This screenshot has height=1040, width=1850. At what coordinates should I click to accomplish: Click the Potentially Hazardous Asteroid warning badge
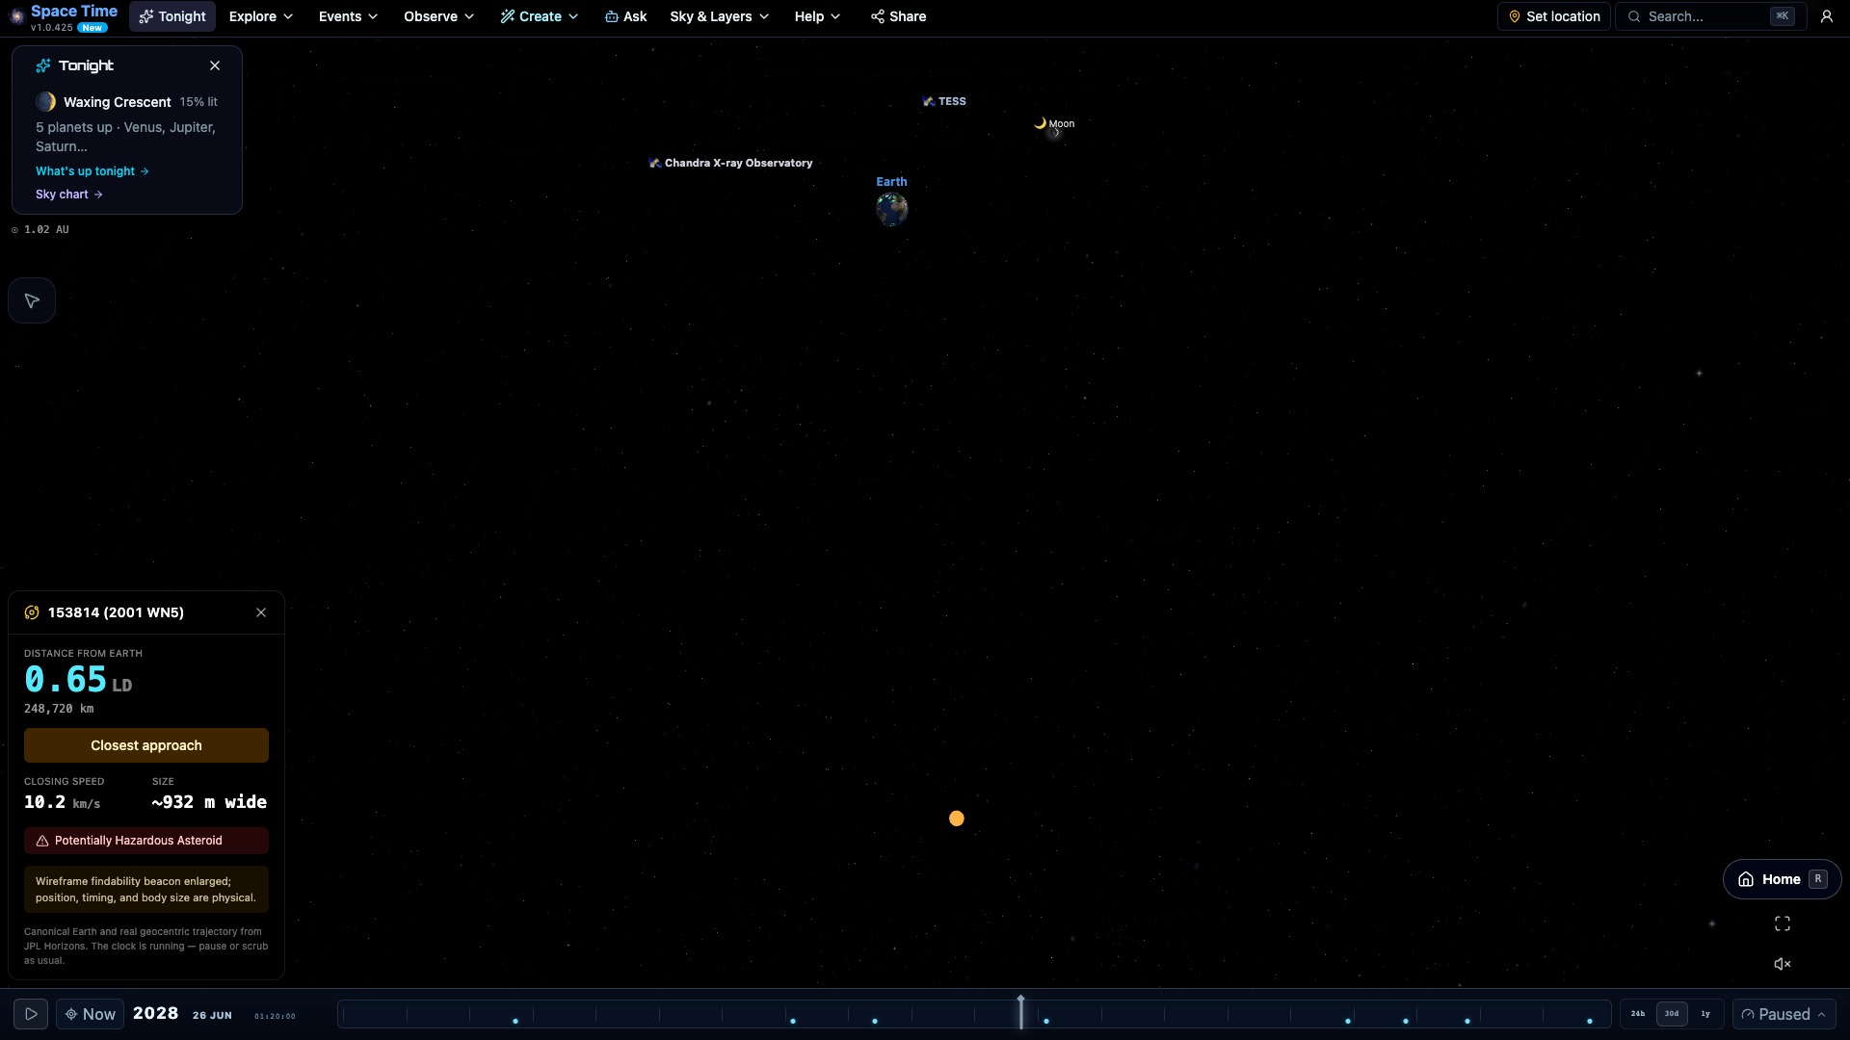coord(146,841)
